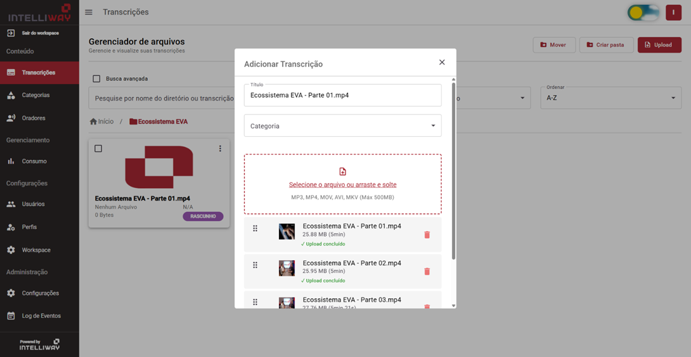Open the Ordenar A-Z dropdown
691x357 pixels.
[610, 98]
